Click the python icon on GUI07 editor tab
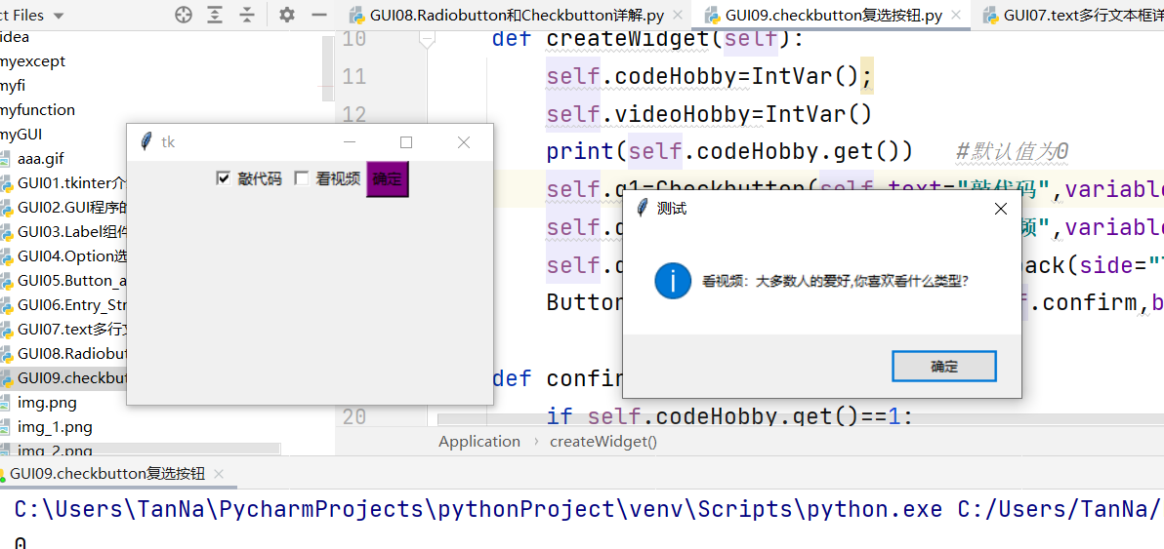Viewport: 1164px width, 549px height. point(989,15)
